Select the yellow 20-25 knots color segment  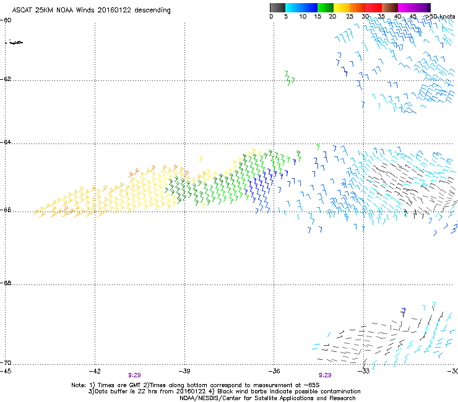(x=342, y=7)
